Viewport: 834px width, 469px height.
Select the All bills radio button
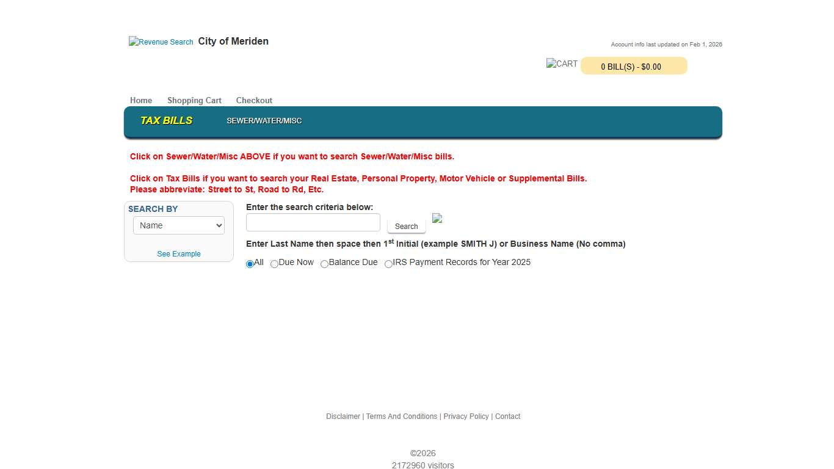click(x=250, y=264)
